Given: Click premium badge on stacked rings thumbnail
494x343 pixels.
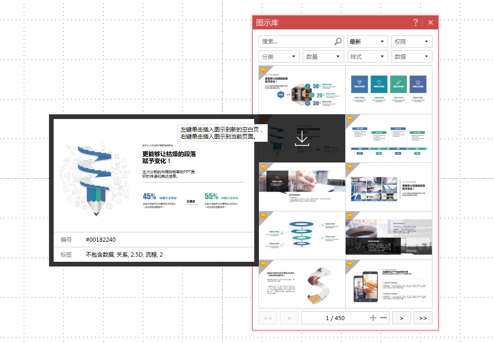Looking at the screenshot, I should coord(263,216).
